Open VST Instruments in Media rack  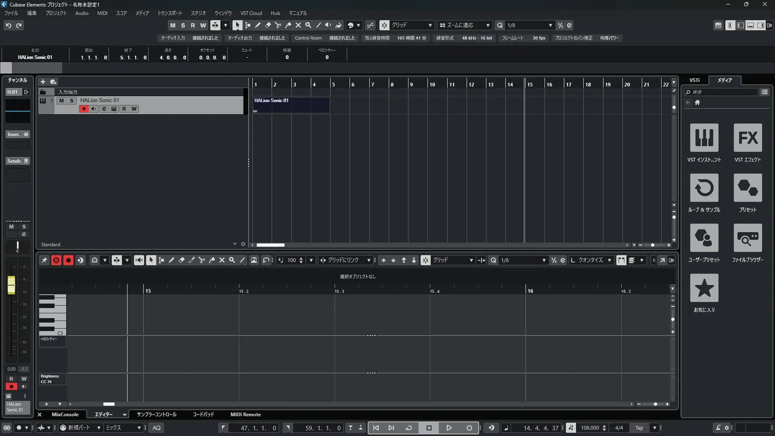click(704, 138)
